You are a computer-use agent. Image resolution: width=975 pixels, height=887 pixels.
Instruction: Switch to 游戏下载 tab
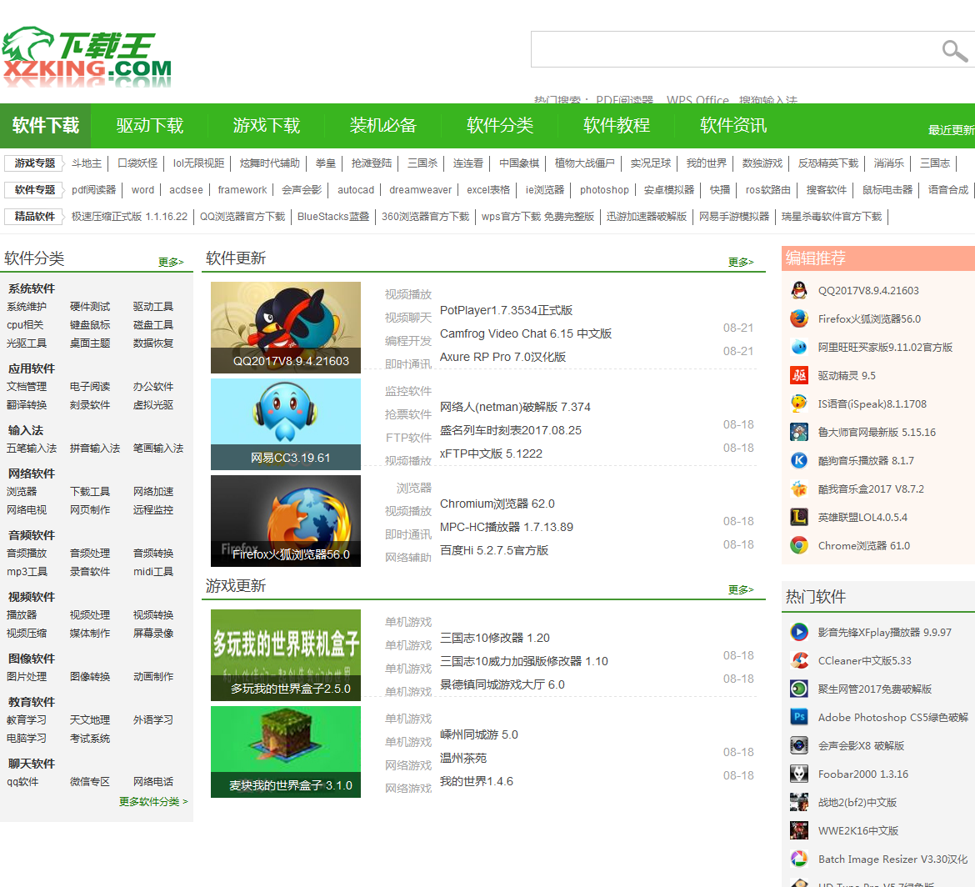[x=267, y=126]
